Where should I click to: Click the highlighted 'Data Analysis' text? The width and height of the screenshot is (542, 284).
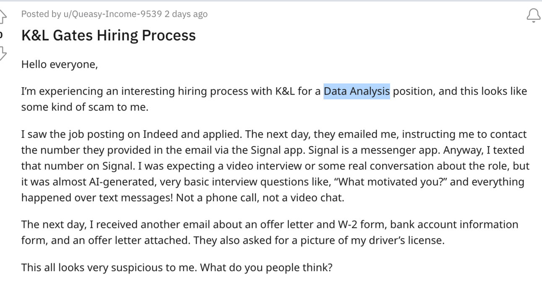[357, 91]
